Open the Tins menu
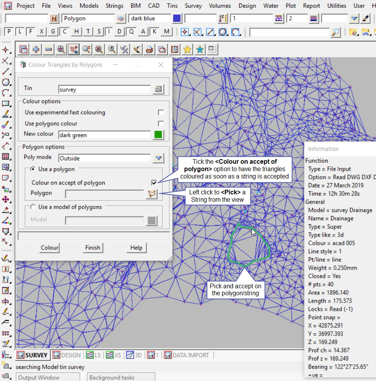 [x=172, y=6]
